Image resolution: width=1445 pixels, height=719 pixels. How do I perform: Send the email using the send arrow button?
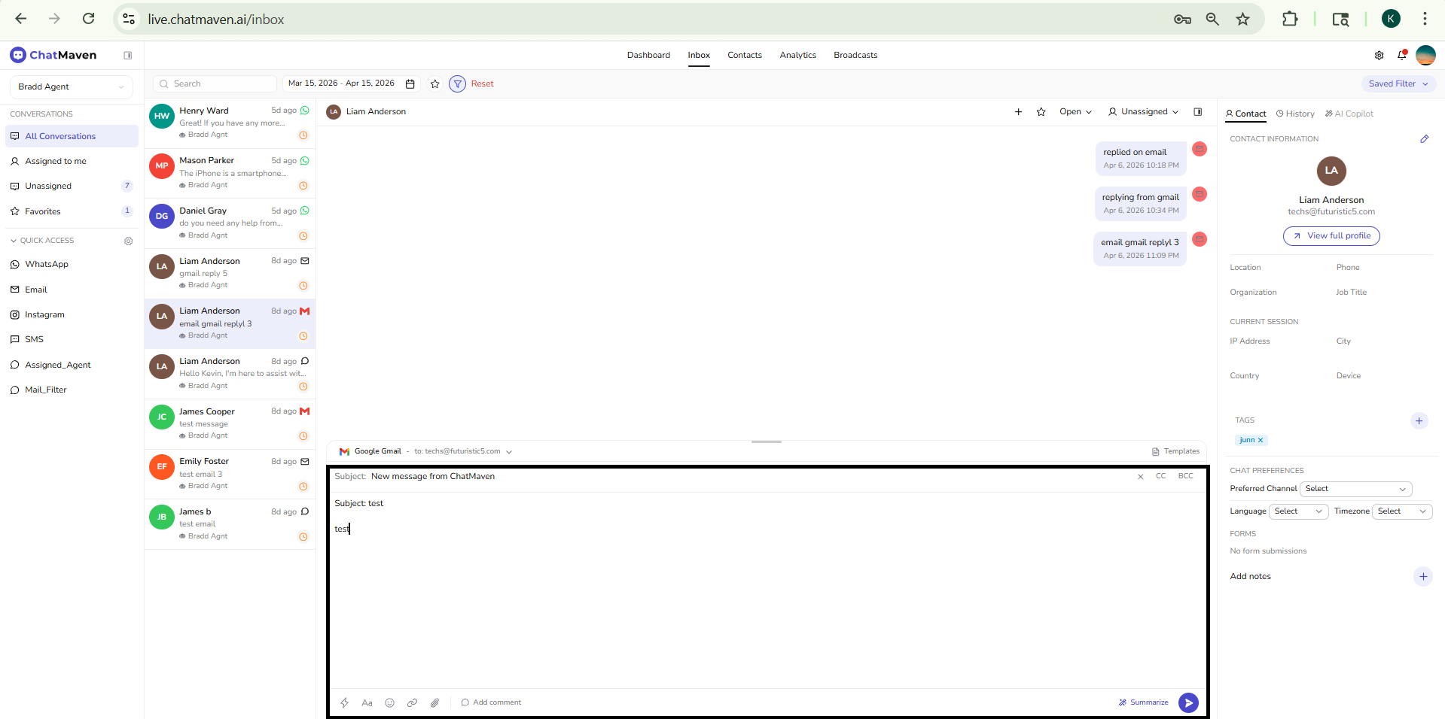coord(1187,702)
